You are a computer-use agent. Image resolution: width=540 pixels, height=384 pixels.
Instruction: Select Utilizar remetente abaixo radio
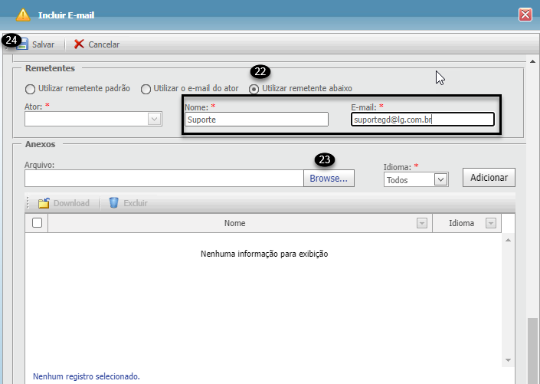[x=254, y=89]
